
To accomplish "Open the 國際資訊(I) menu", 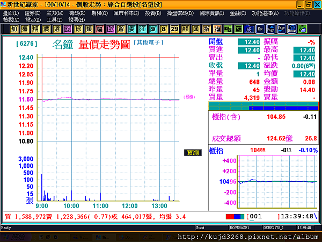I will [212, 13].
